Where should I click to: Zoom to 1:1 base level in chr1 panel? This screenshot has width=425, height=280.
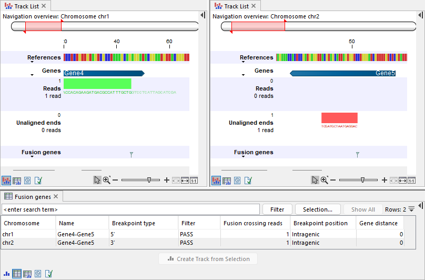[194, 181]
